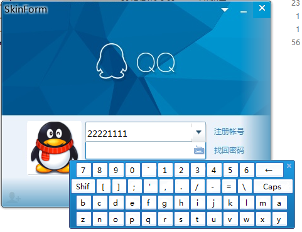The image size is (302, 232).
Task: Open the soft keyboard icon in password field
Action: click(199, 150)
